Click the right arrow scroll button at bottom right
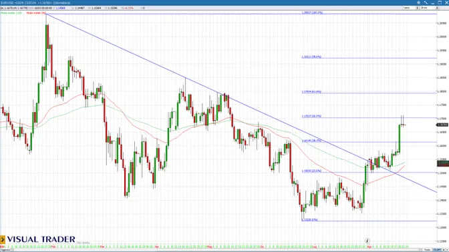This screenshot has width=449, height=252. tap(447, 250)
